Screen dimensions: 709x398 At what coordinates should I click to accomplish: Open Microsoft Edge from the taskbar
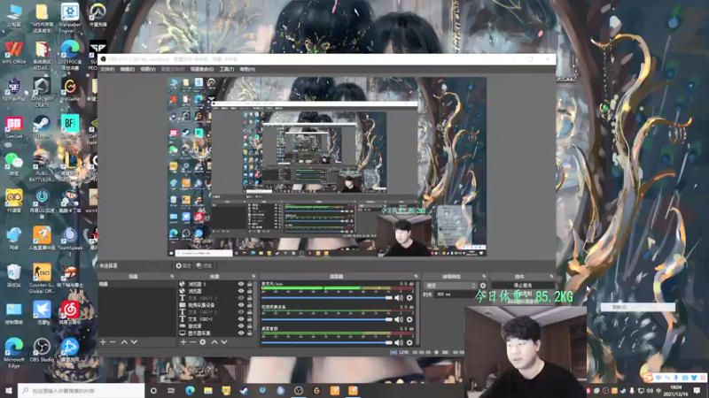(190, 391)
